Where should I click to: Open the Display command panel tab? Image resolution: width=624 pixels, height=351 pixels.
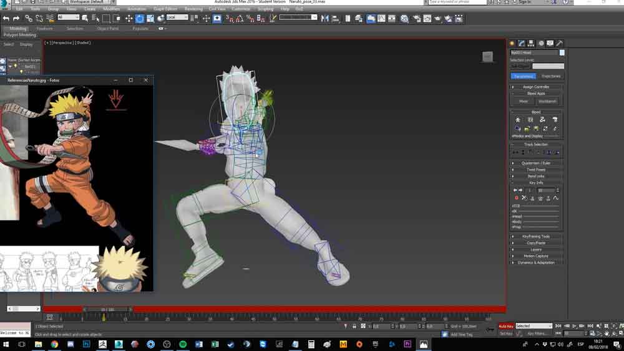[x=550, y=43]
